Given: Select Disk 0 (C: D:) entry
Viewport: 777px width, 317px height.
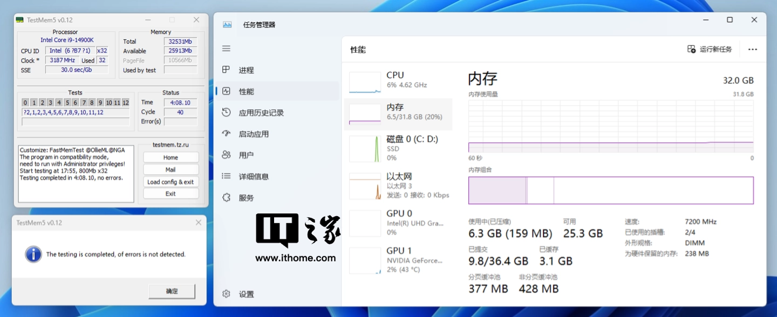Looking at the screenshot, I should (398, 148).
